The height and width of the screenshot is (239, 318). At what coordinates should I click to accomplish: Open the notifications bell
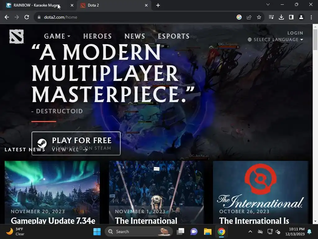[310, 232]
